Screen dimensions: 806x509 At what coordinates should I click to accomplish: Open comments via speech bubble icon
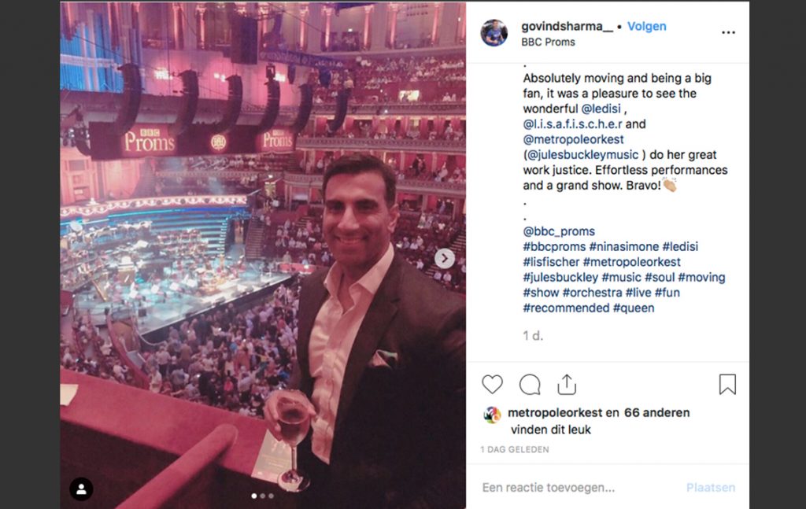530,384
